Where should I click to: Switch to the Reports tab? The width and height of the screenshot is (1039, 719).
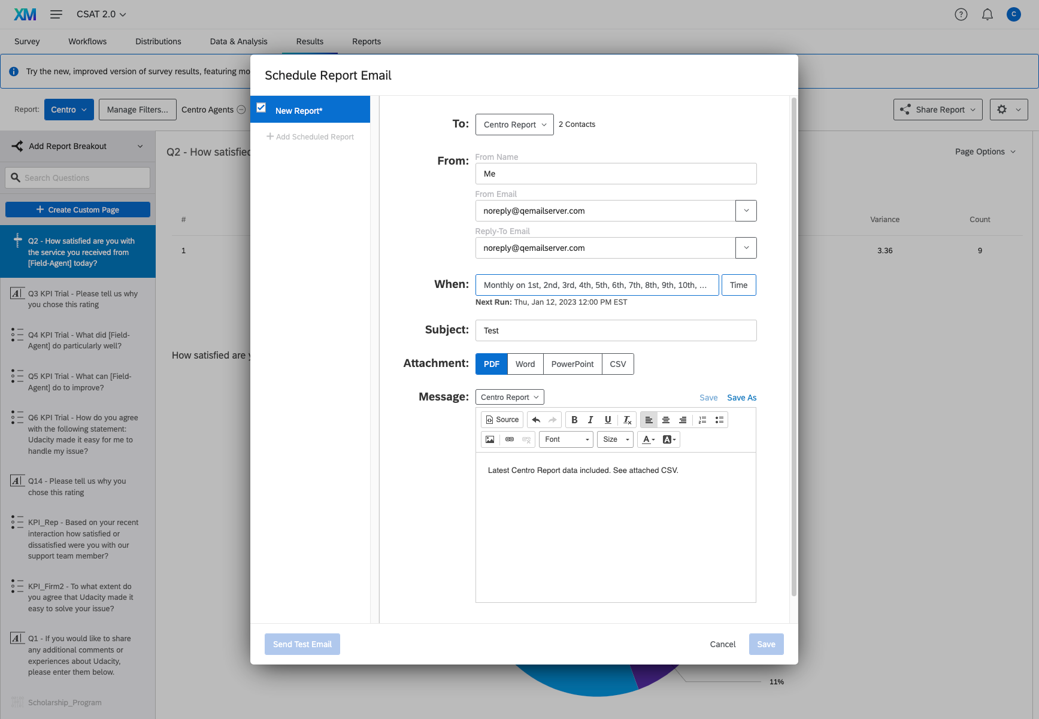click(x=366, y=41)
